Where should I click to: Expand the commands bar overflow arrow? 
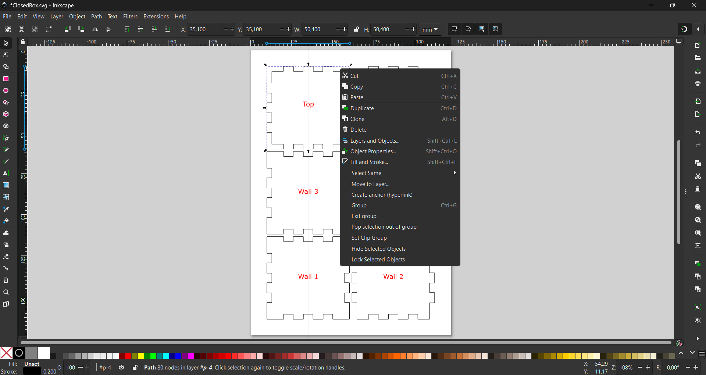click(698, 339)
